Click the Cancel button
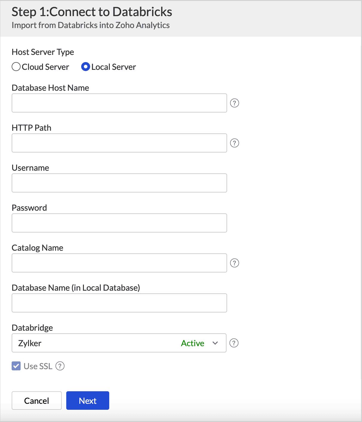362x422 pixels. click(37, 401)
